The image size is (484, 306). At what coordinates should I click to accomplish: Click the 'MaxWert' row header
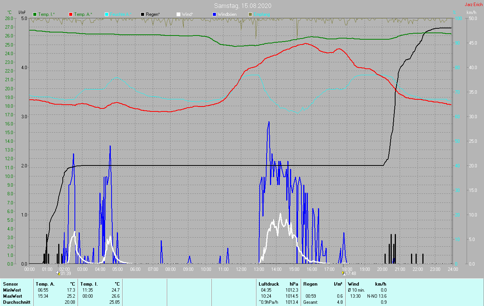(x=12, y=296)
